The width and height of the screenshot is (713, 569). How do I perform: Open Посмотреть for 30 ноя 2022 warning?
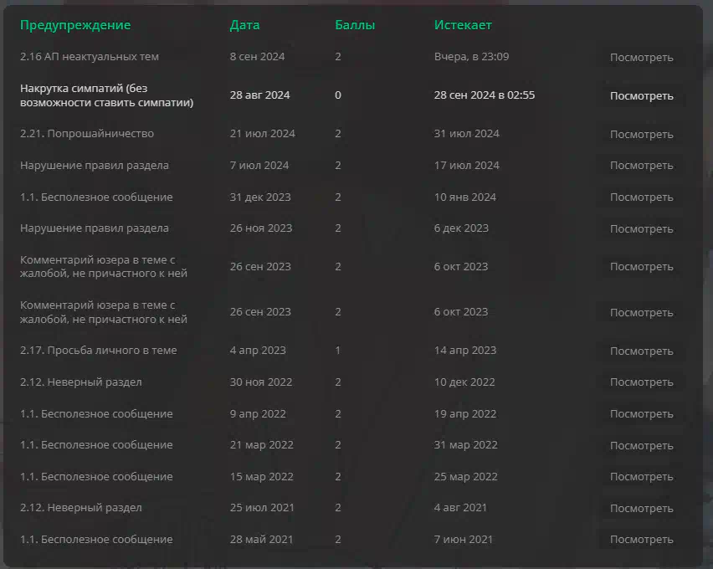coord(641,382)
